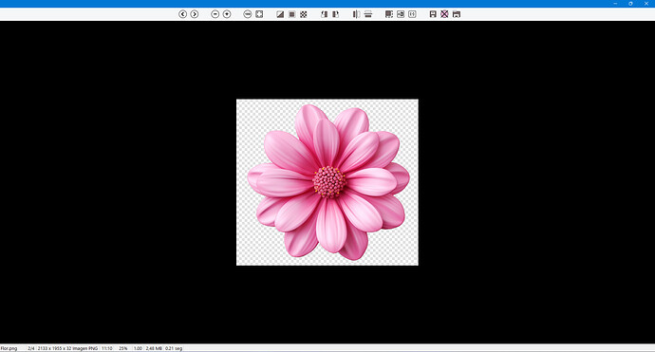The image size is (655, 352).
Task: Click the 25% zoom field in the status bar
Action: (122, 348)
